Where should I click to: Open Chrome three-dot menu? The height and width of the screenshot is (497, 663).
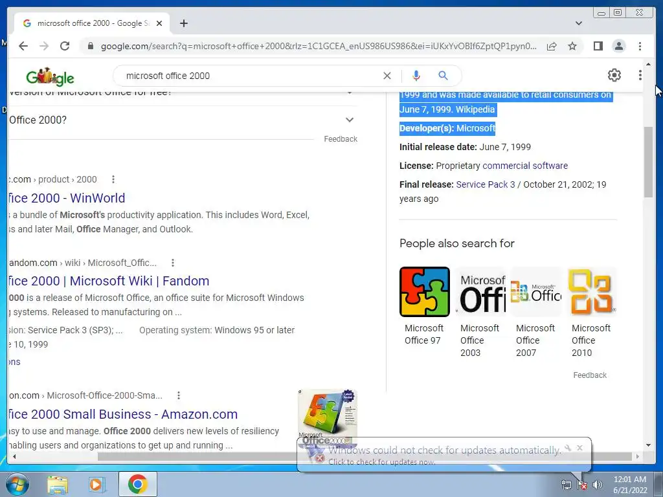640,46
